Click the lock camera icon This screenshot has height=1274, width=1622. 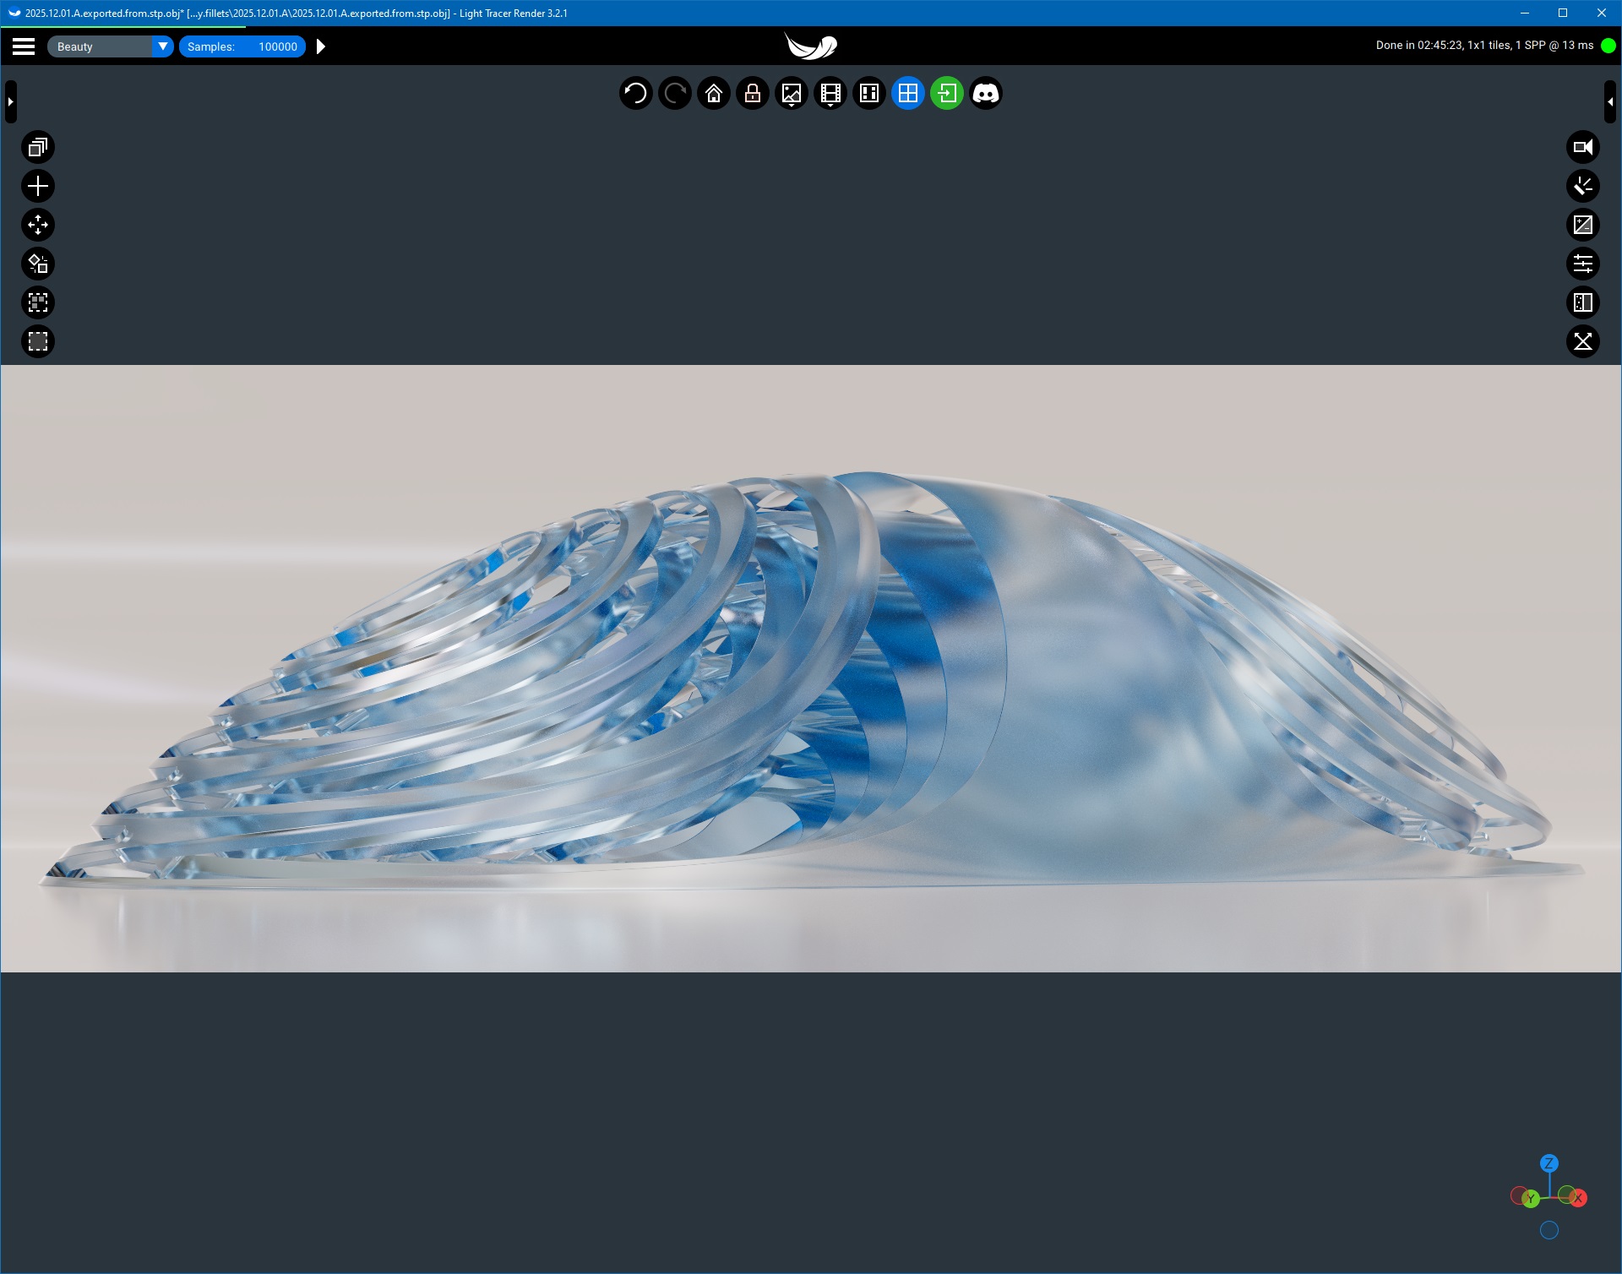752,93
